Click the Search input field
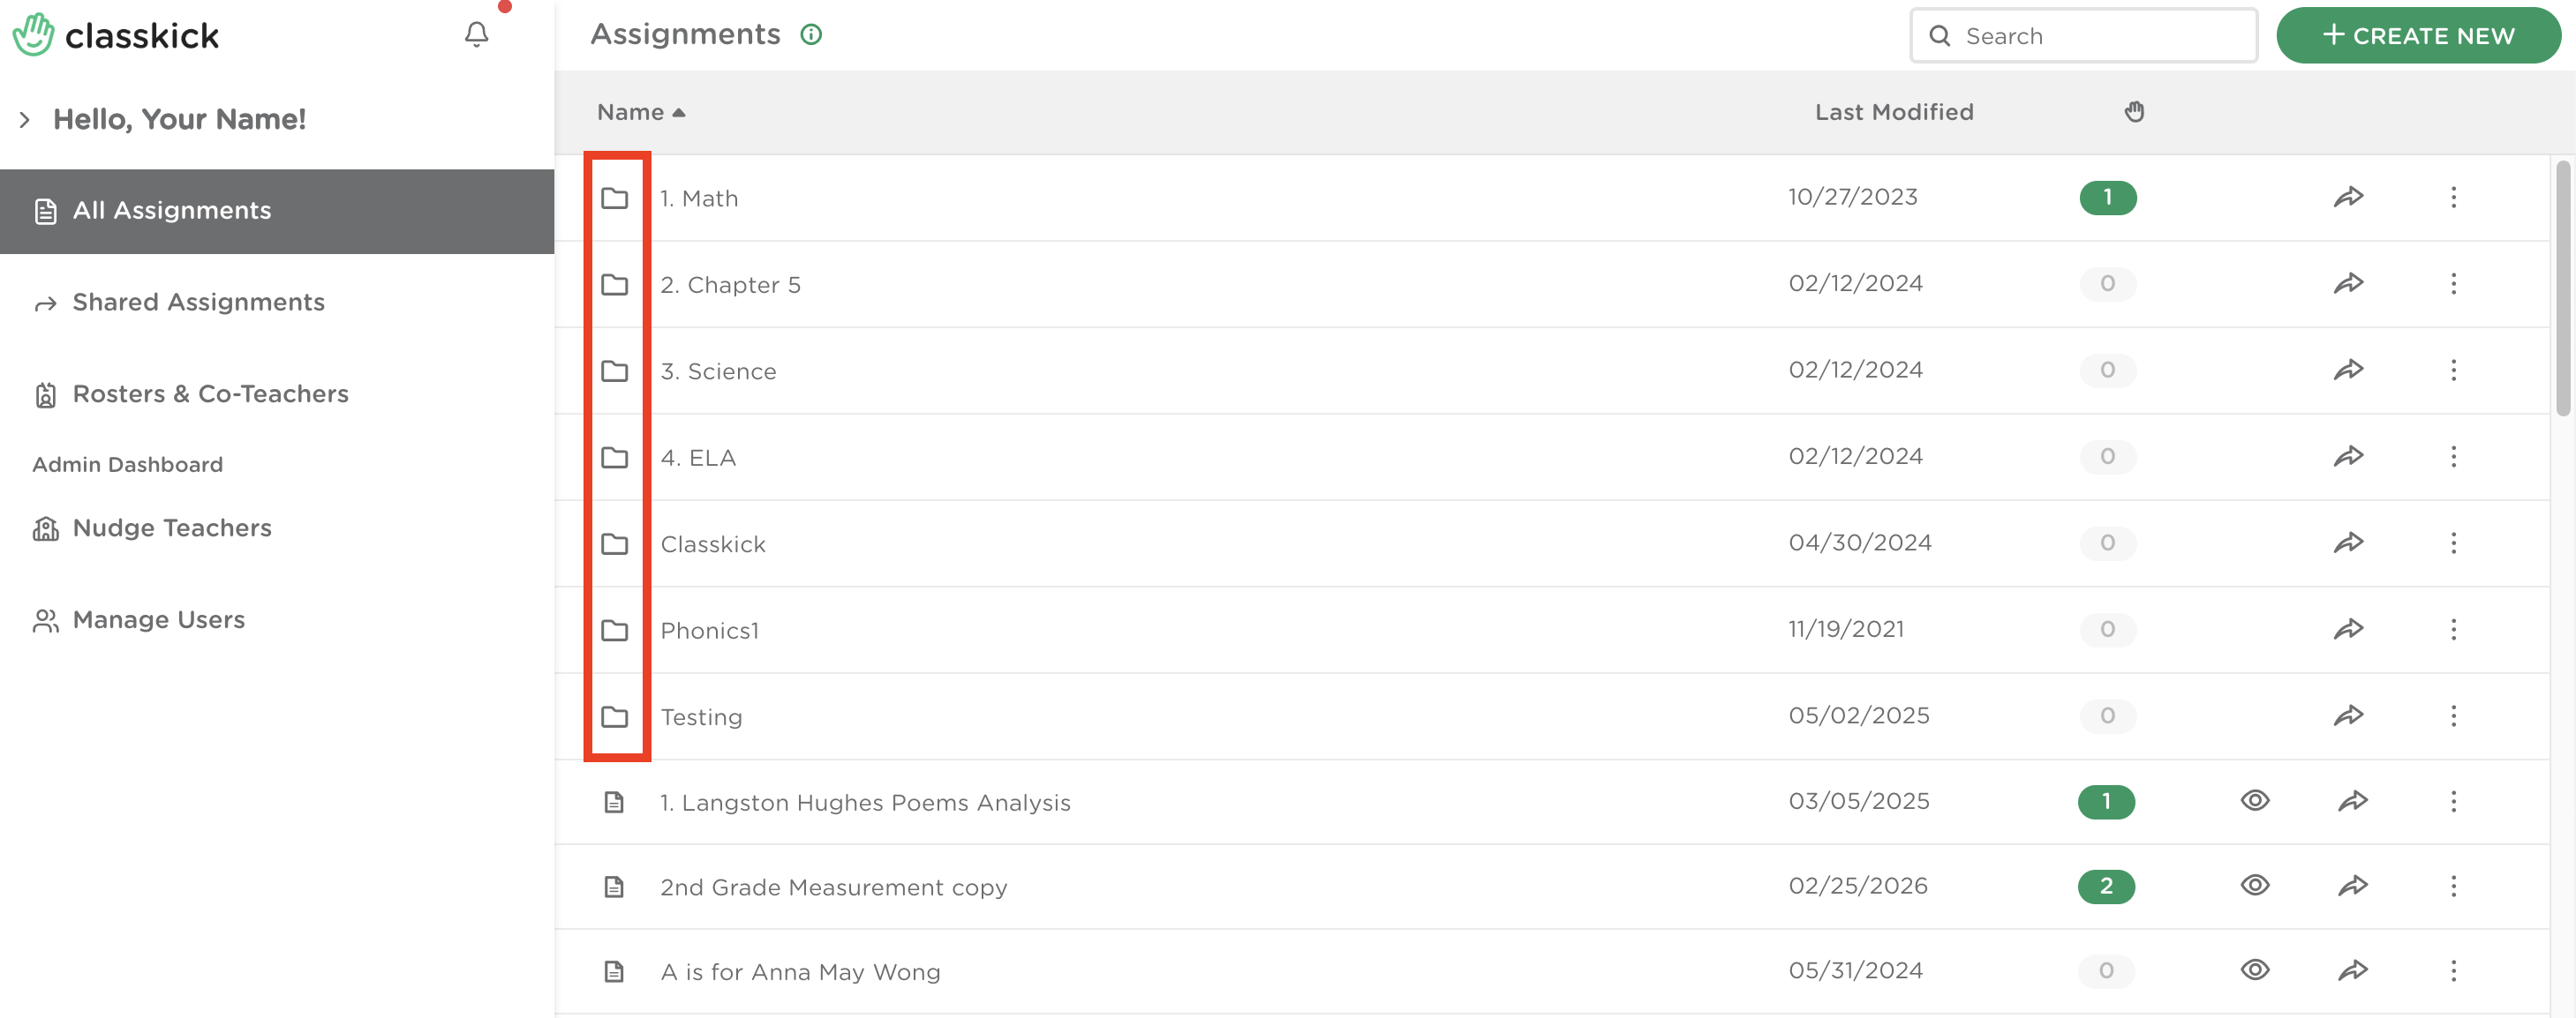The height and width of the screenshot is (1018, 2576). [2084, 35]
